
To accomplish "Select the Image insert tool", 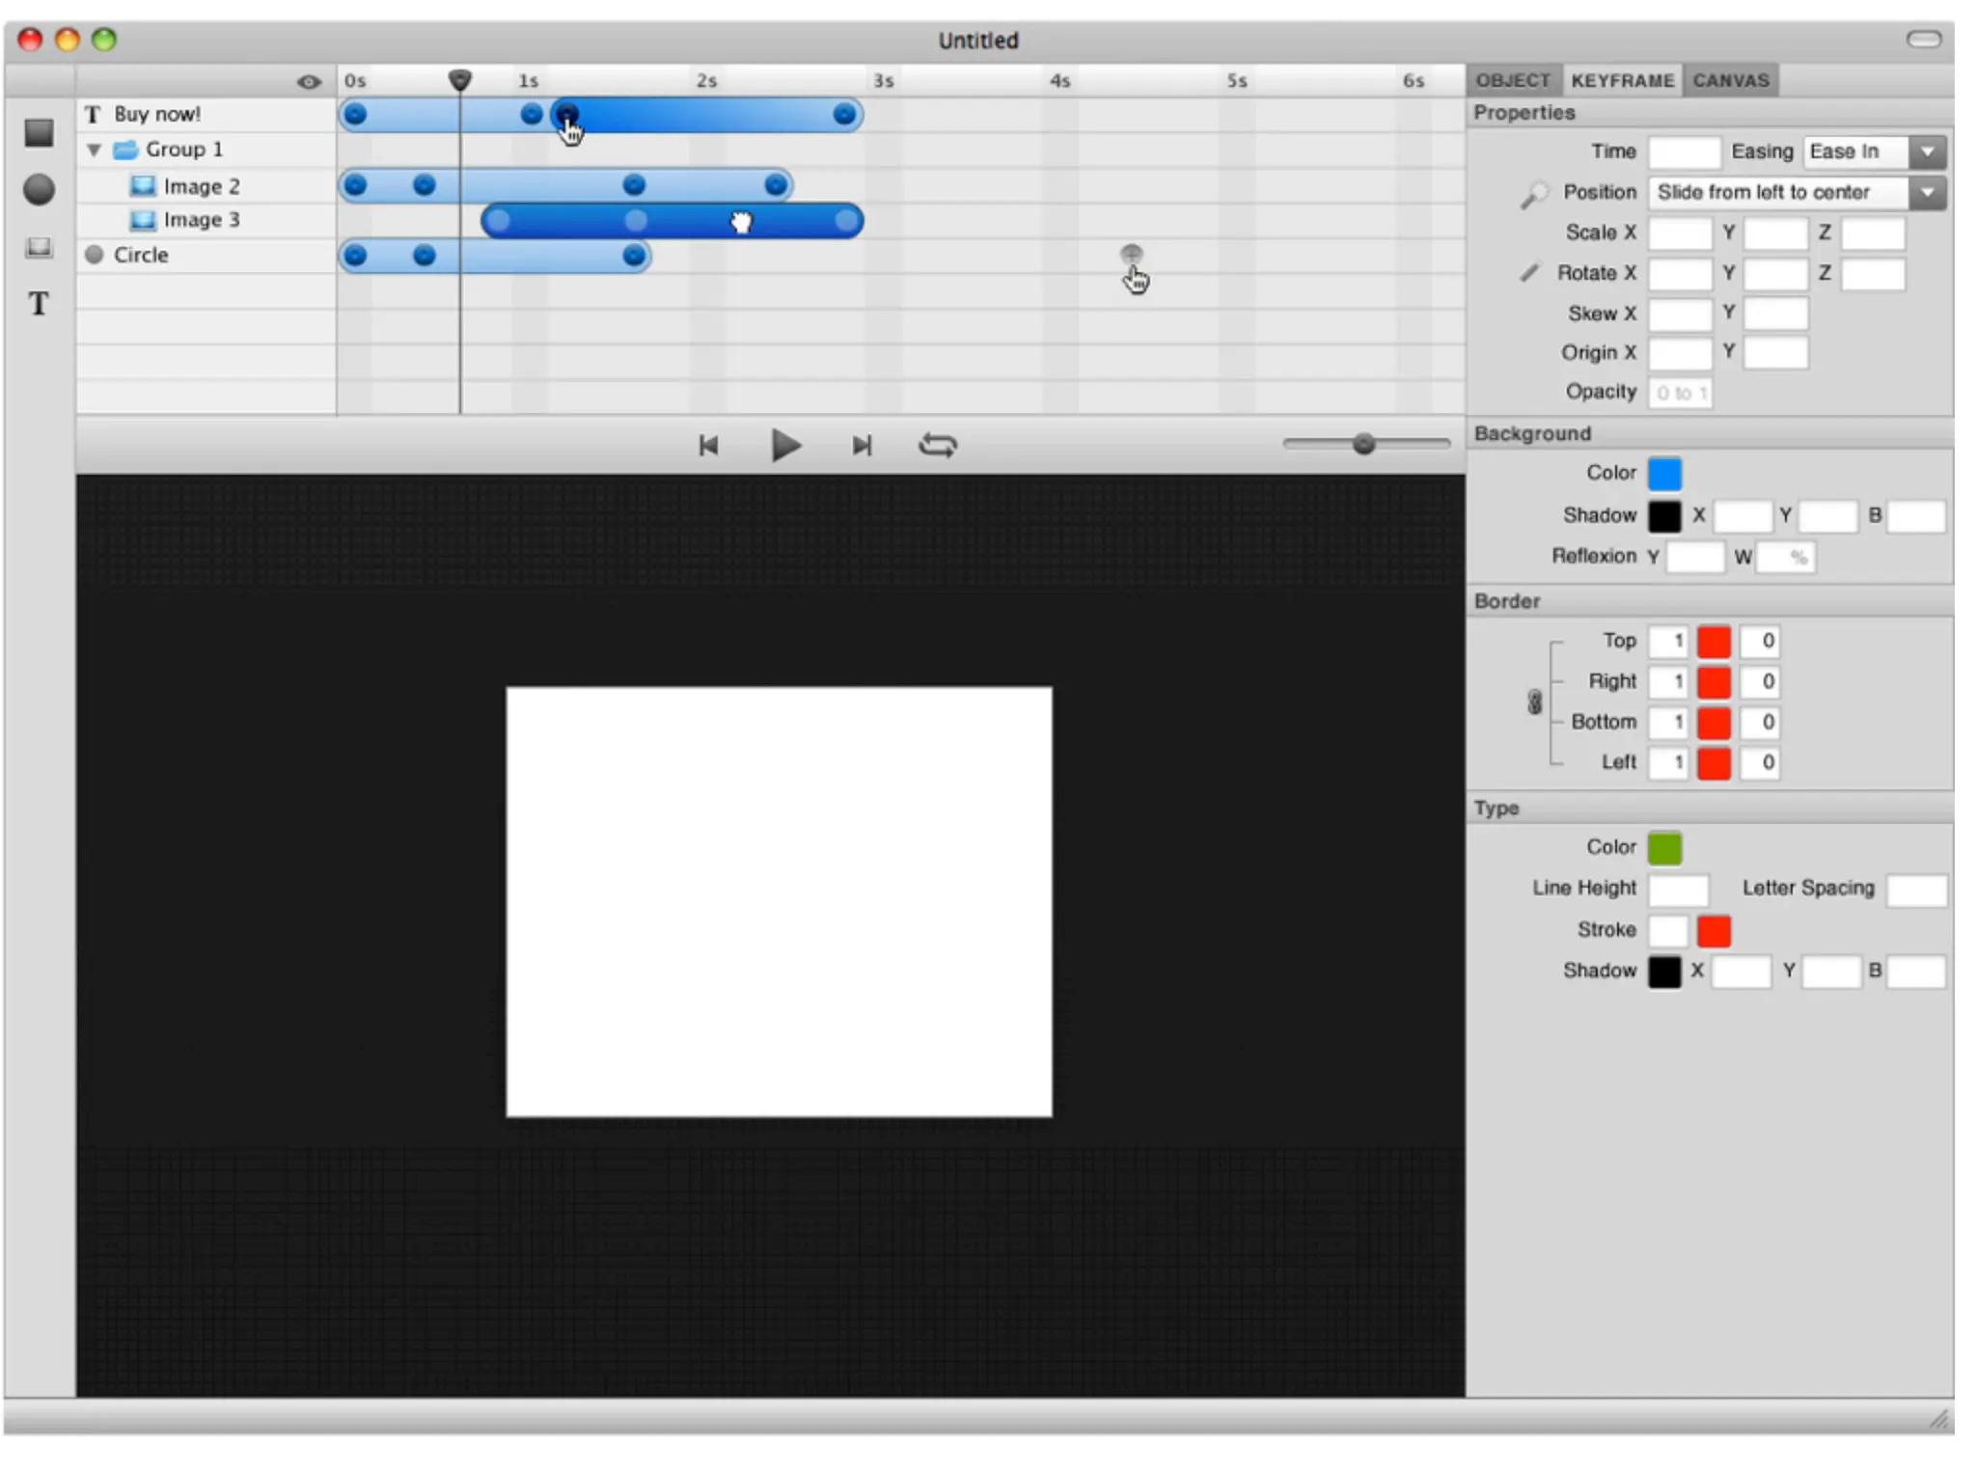I will [39, 247].
